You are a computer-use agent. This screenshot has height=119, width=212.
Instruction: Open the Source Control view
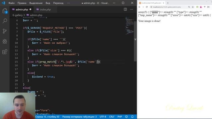[x=5, y=31]
